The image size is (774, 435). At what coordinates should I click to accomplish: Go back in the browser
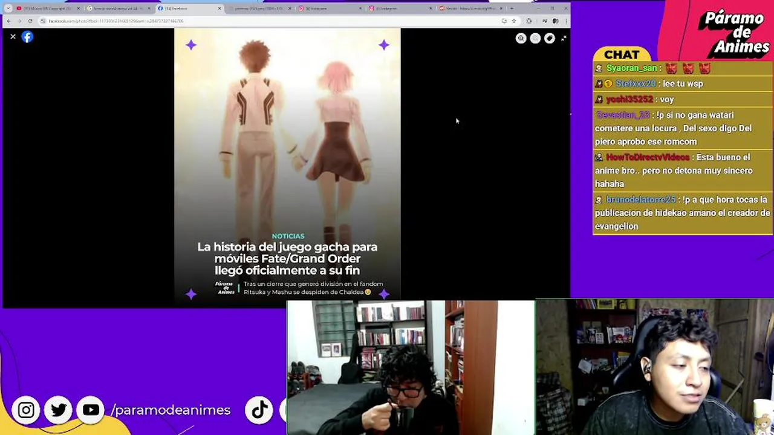(x=8, y=21)
